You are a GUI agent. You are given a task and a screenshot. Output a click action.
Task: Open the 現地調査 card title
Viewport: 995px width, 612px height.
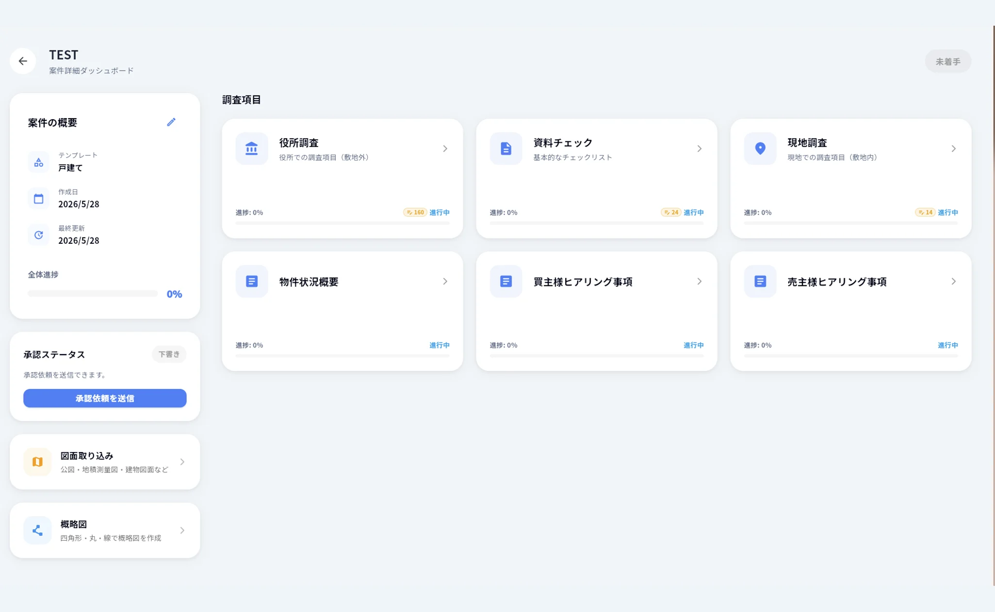pyautogui.click(x=807, y=143)
